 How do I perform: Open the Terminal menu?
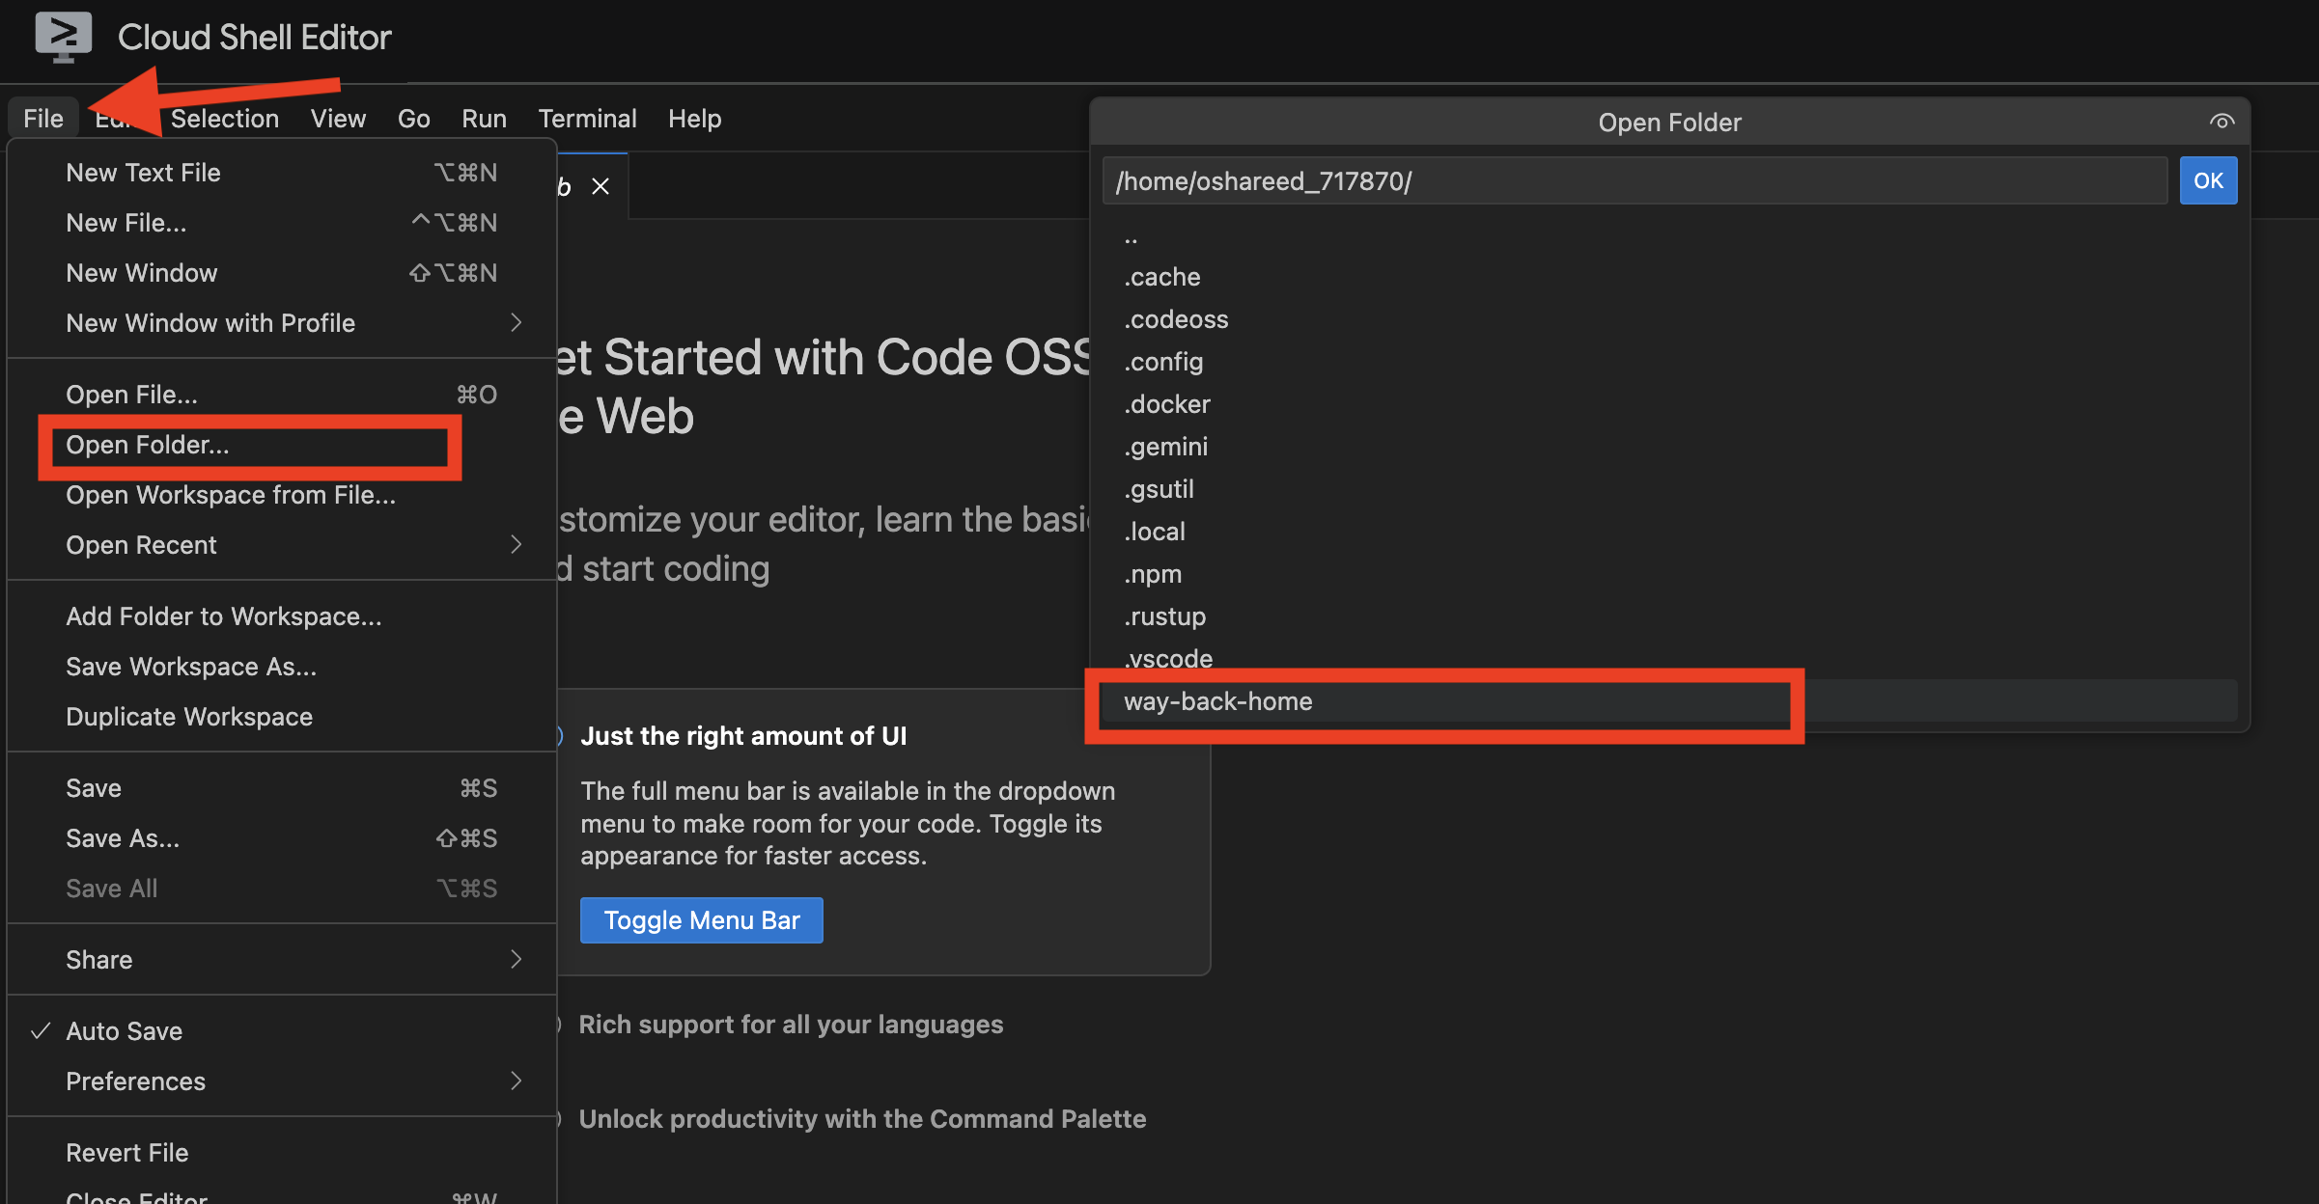587,119
